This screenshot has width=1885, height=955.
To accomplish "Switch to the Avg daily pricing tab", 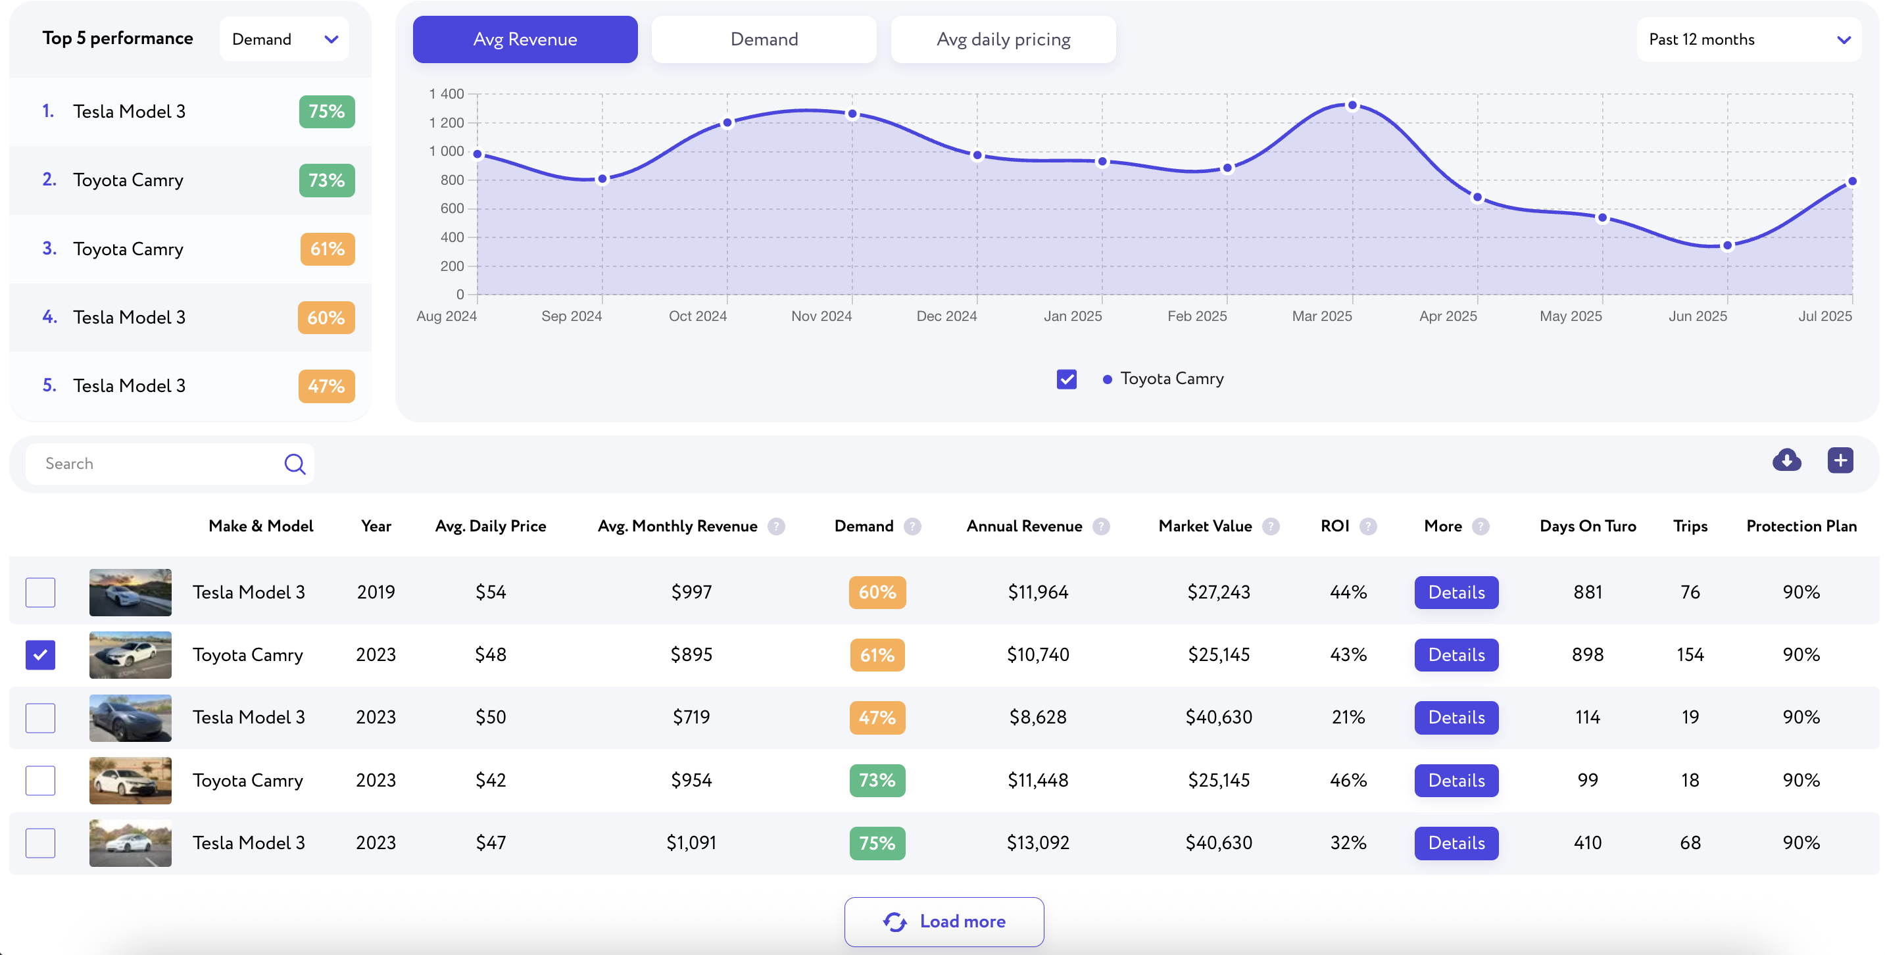I will [x=1003, y=39].
